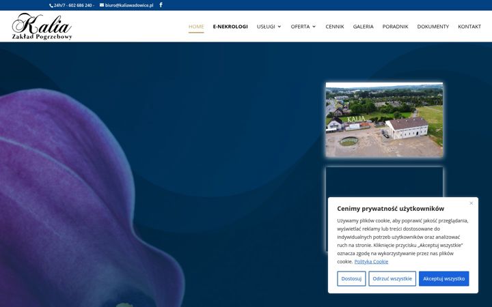Open the PORADNIK menu item
492x307 pixels.
pos(395,27)
